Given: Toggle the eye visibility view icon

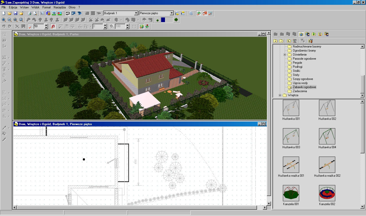Looking at the screenshot, I should point(54,13).
